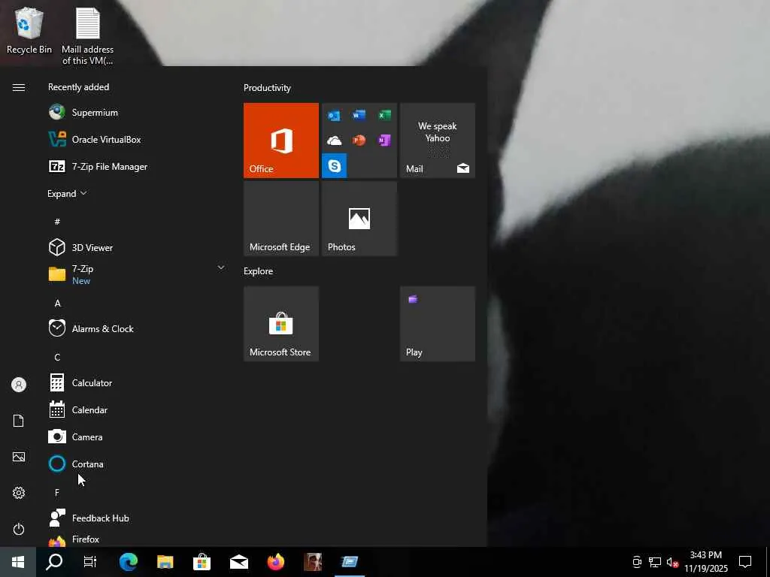
Task: Select the Recycle Bin desktop icon
Action: click(29, 31)
